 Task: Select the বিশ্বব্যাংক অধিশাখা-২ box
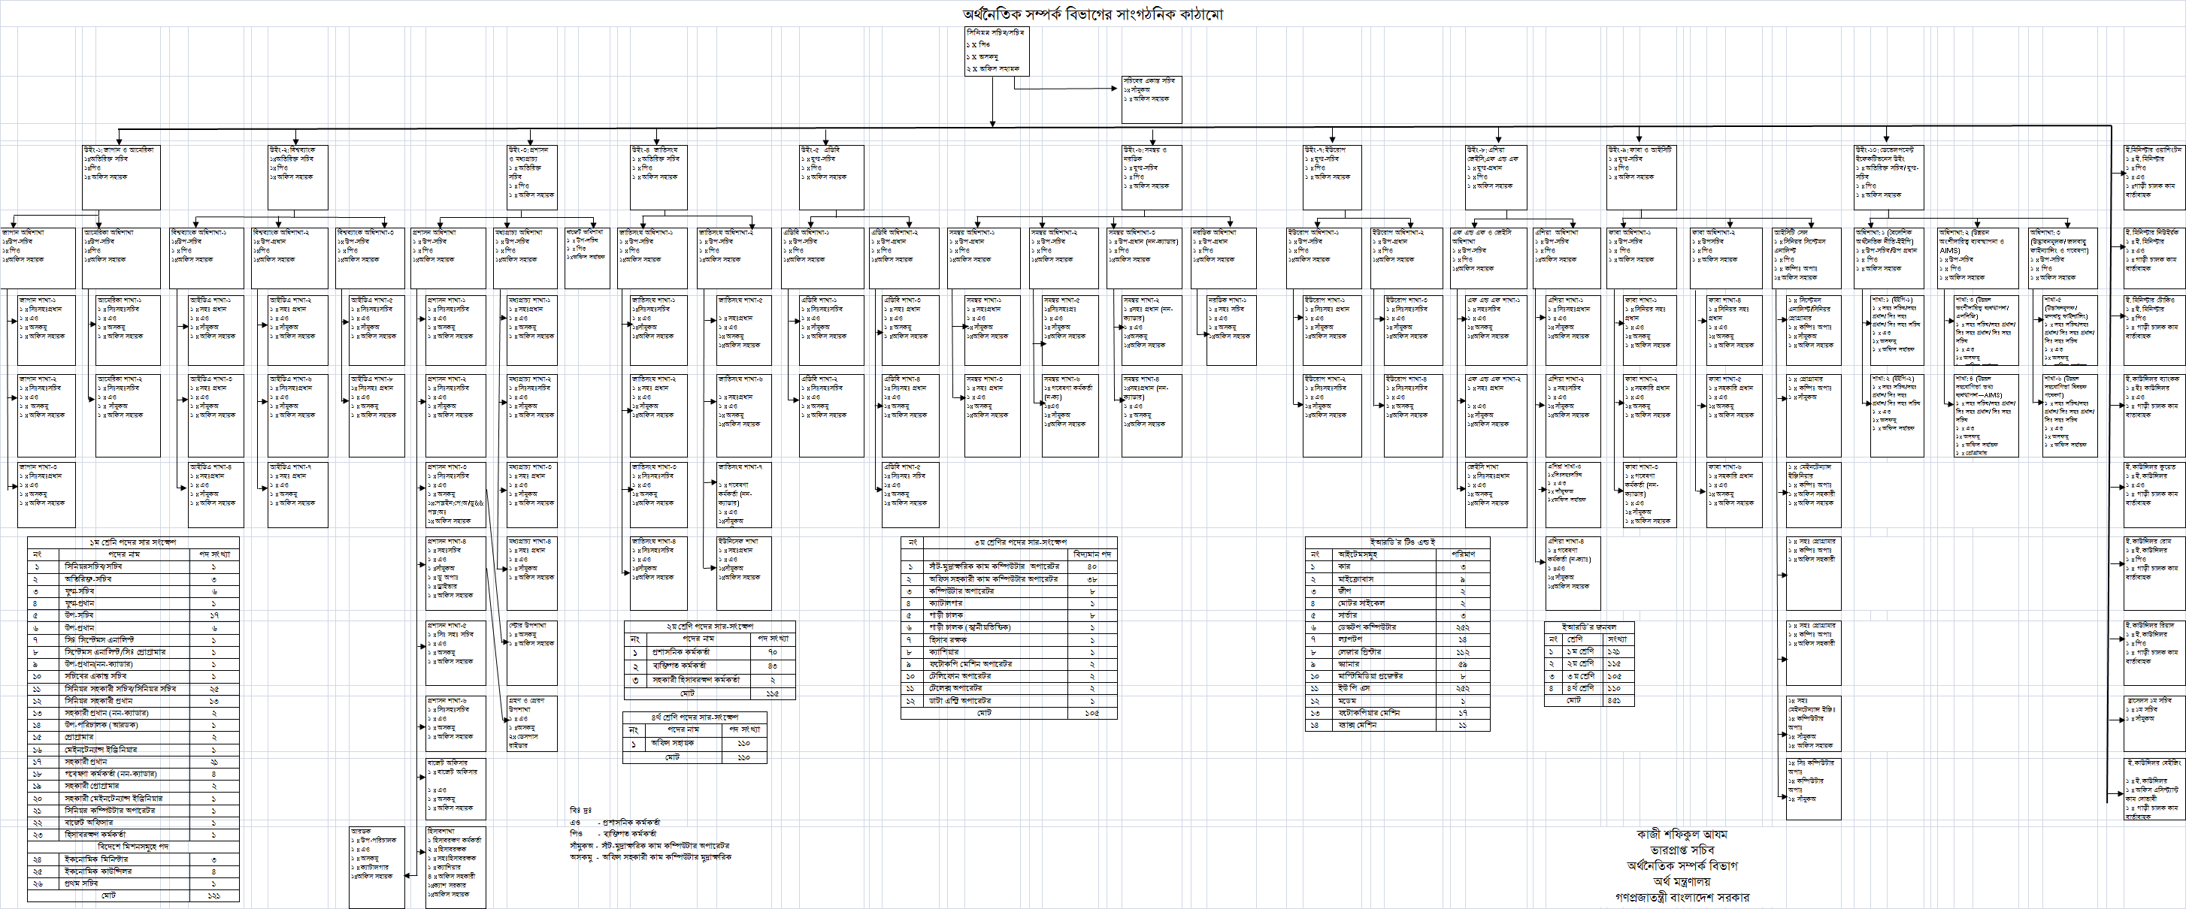click(x=289, y=257)
